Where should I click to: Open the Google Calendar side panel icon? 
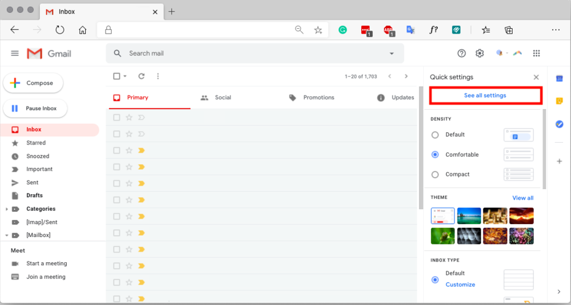(x=559, y=78)
